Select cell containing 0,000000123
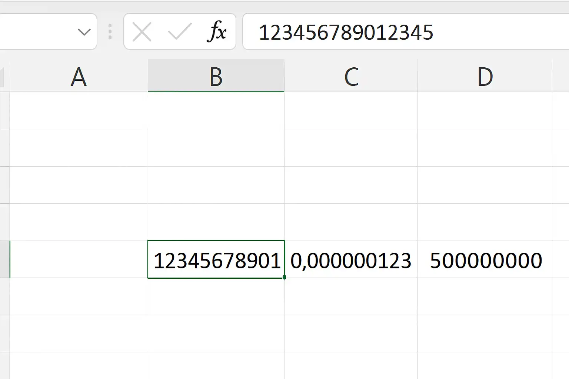Screen dimensions: 569x379 click(351, 259)
